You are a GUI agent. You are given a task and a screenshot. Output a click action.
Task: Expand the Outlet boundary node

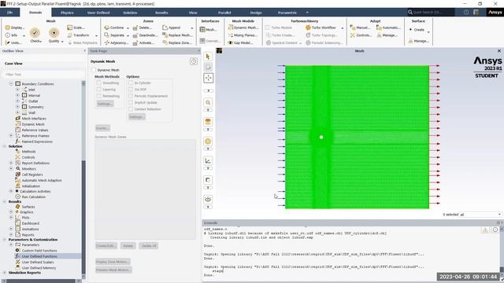coord(17,101)
